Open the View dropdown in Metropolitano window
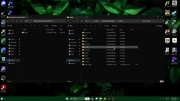Viewport: 180px width, 101px height. pos(55,26)
